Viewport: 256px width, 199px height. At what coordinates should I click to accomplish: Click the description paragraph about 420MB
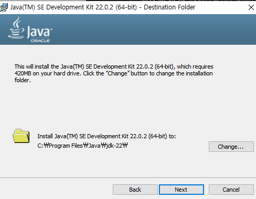click(x=114, y=73)
